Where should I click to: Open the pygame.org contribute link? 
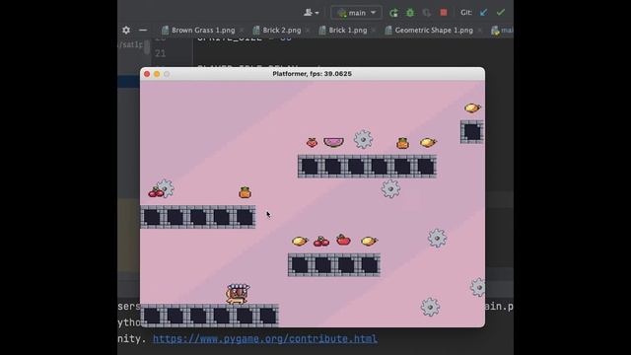tap(265, 339)
